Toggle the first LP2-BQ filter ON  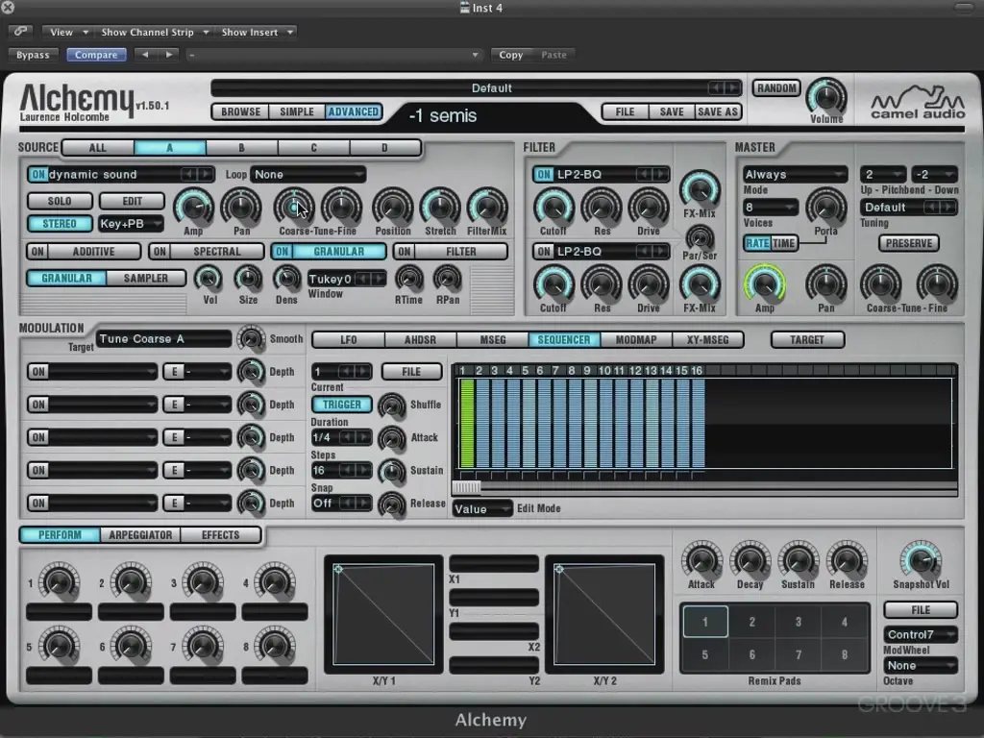(544, 175)
